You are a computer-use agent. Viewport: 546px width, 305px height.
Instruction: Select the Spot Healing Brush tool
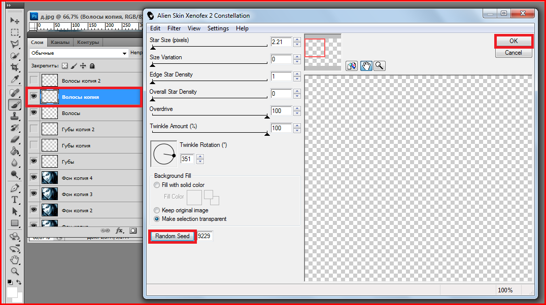coord(15,93)
